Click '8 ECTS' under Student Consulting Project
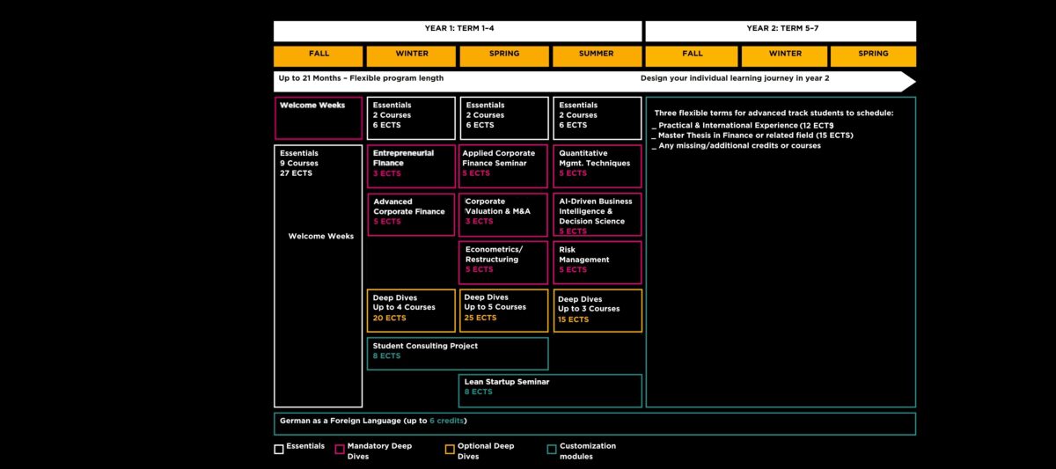Screen dimensions: 1056x469 pyautogui.click(x=386, y=356)
